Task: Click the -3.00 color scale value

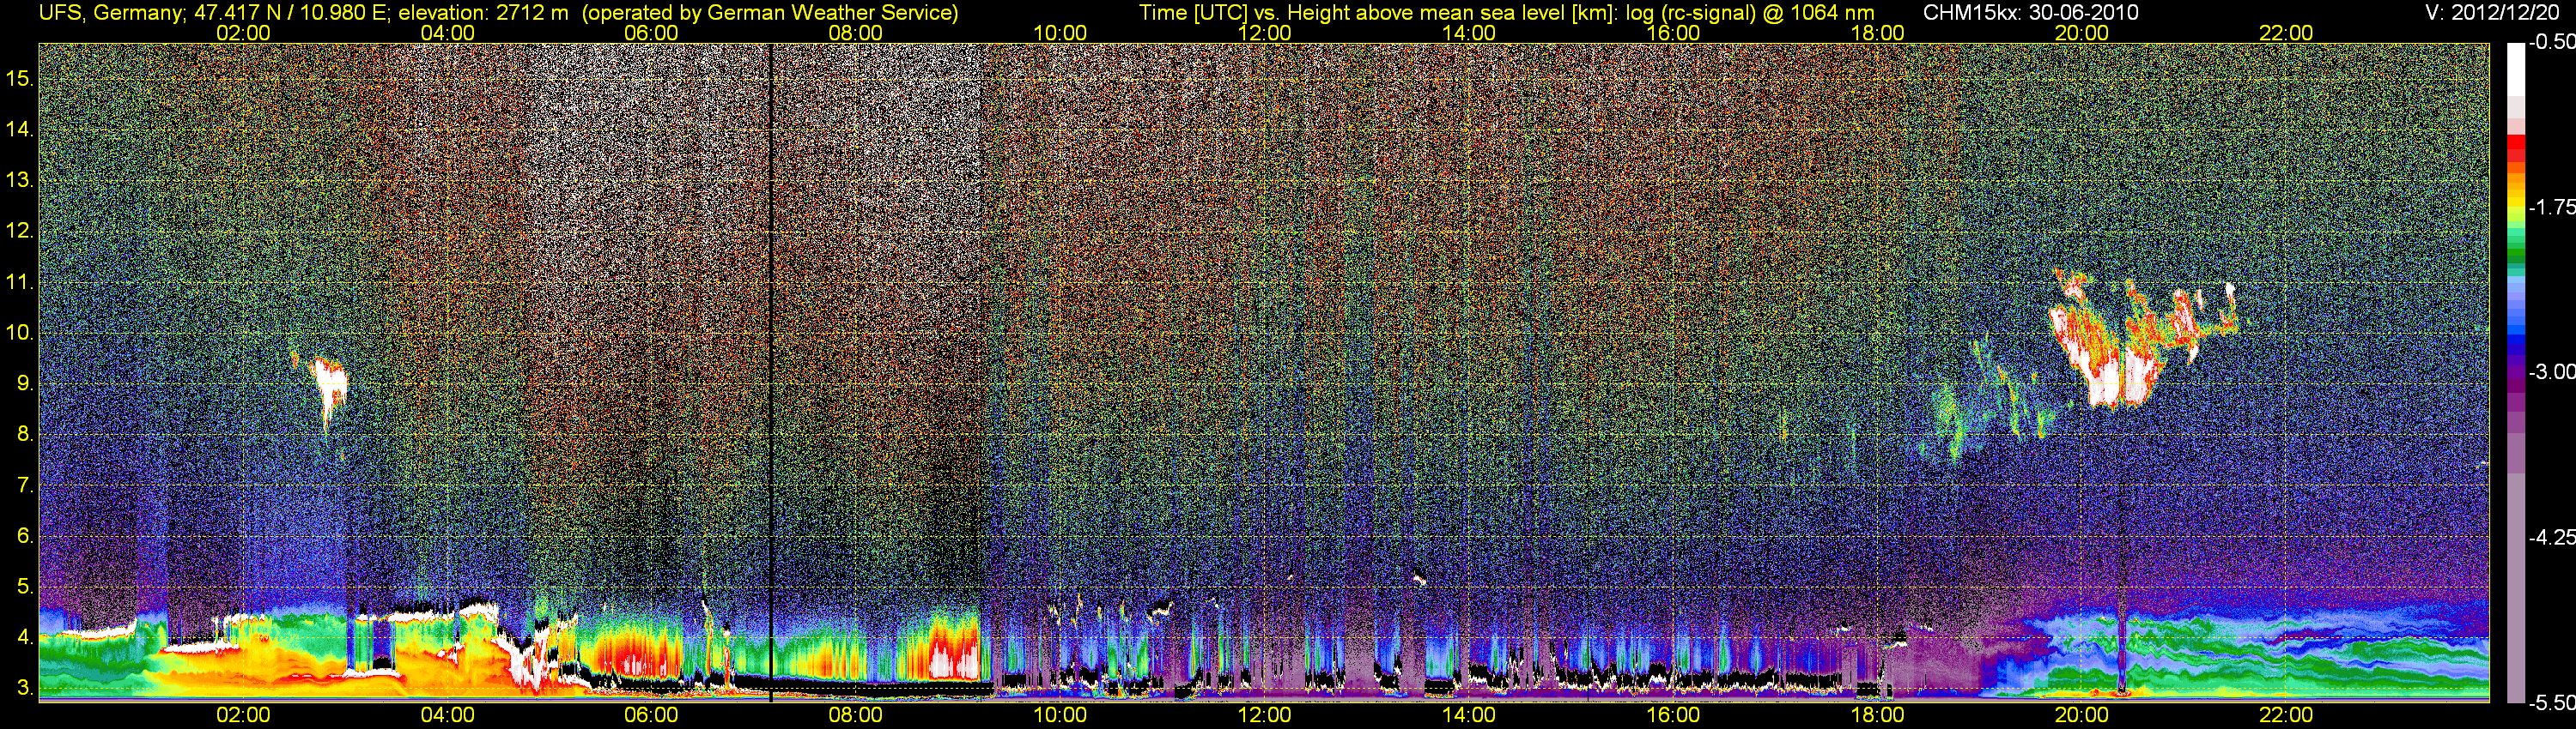Action: pos(2552,371)
